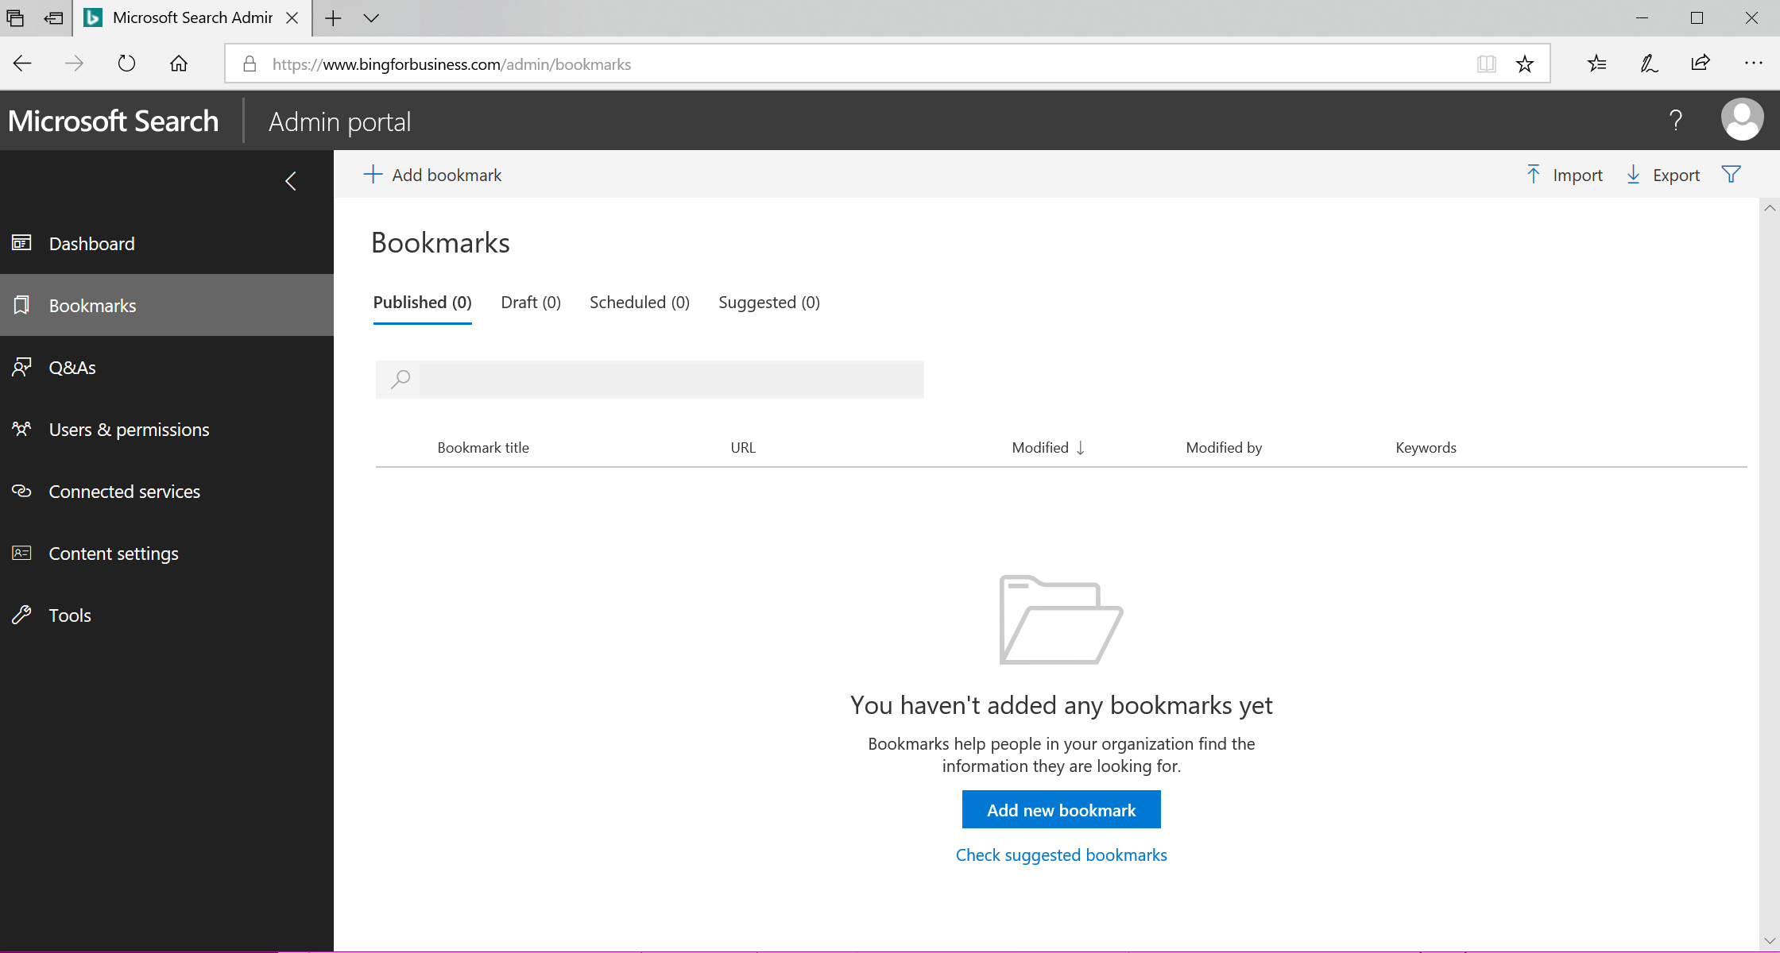Click the Help question mark icon

[1677, 120]
